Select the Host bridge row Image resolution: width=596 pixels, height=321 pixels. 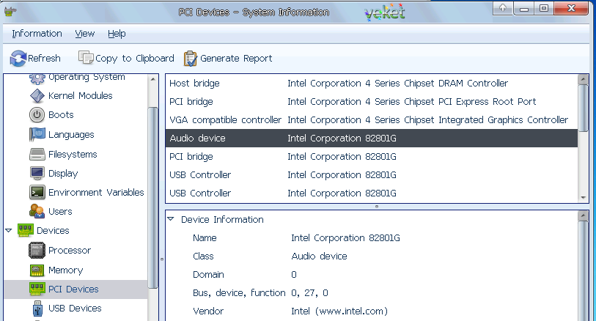[x=372, y=84]
